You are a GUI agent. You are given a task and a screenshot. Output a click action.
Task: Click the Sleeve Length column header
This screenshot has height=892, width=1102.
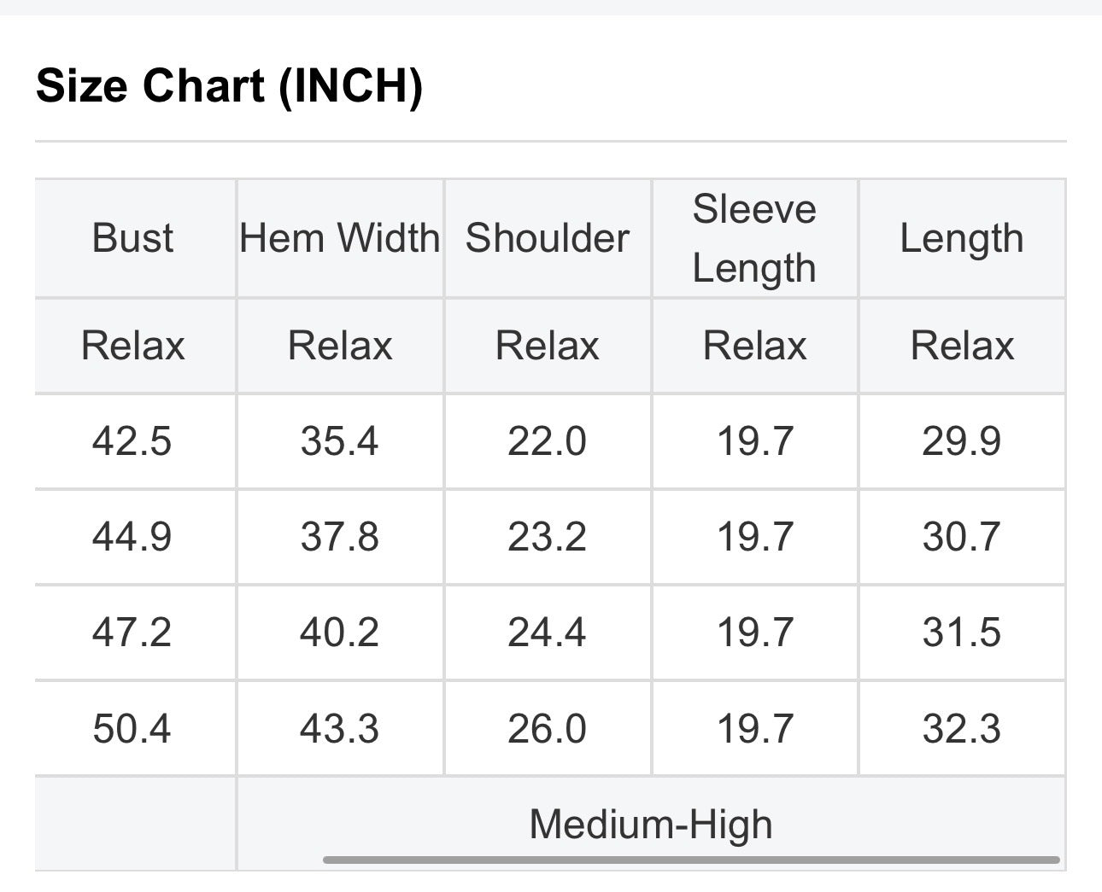754,238
